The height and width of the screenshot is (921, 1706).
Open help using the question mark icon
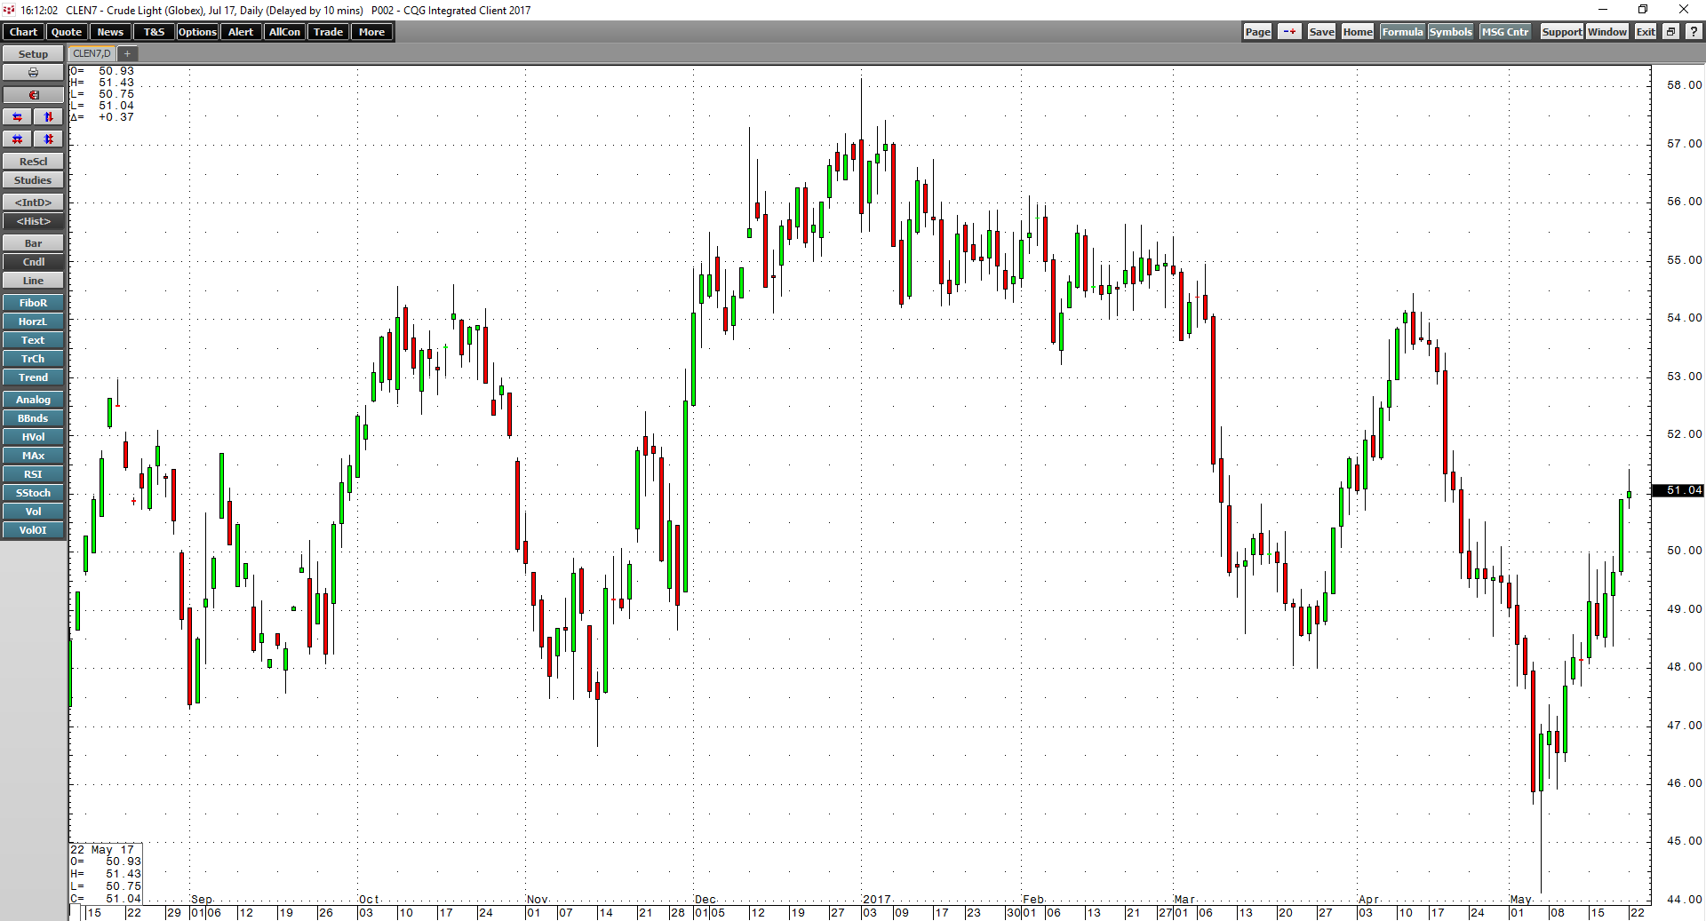pyautogui.click(x=1693, y=31)
